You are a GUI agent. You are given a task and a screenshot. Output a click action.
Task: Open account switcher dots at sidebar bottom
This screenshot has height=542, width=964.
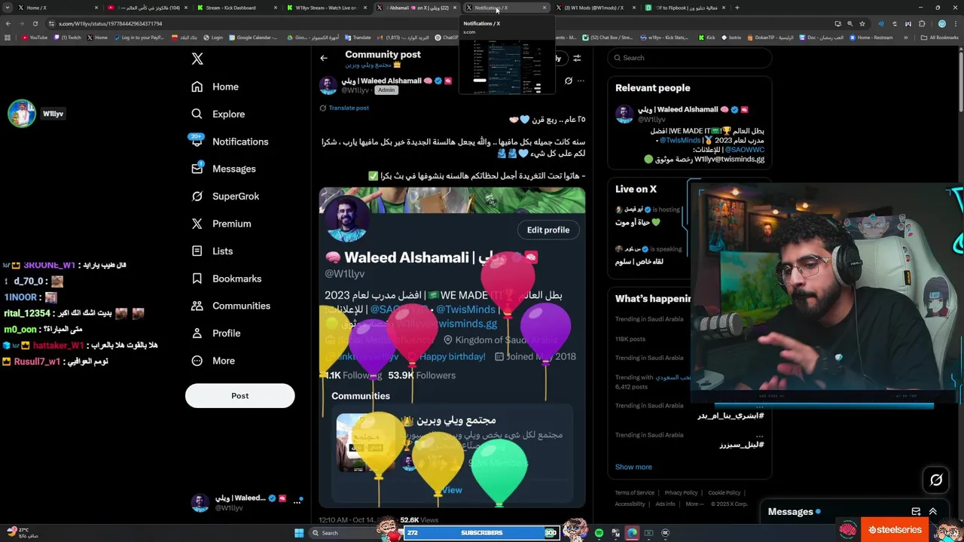297,503
